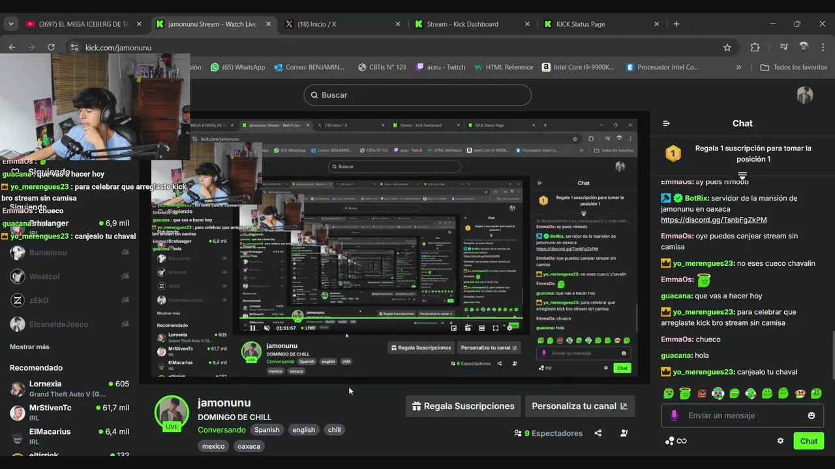Click the Kick Buscar search field

[417, 95]
